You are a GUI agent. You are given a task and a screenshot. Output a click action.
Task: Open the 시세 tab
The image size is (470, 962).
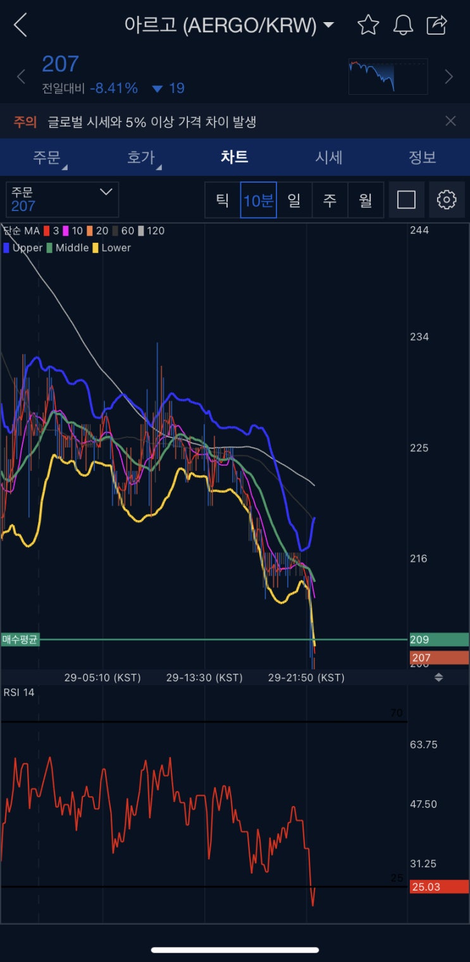(329, 157)
